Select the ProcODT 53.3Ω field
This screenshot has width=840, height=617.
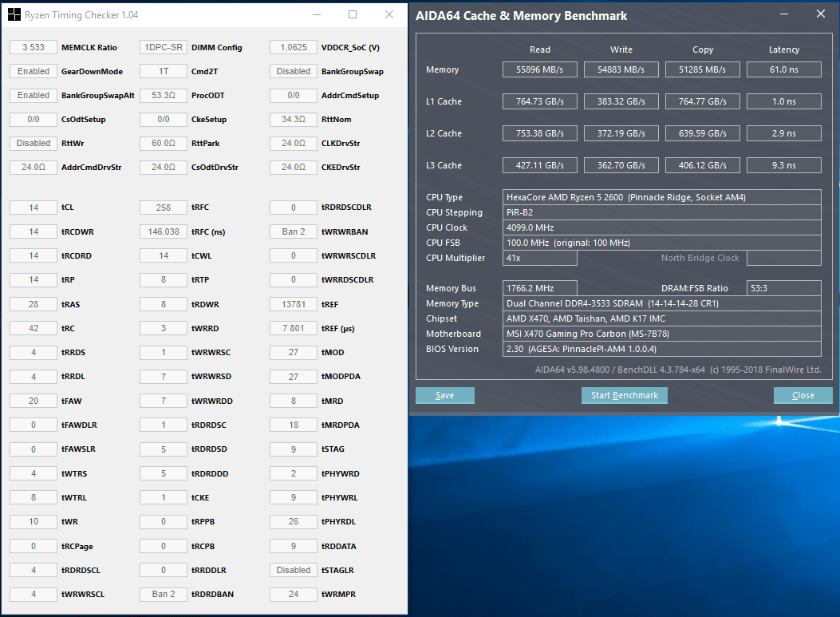click(164, 95)
